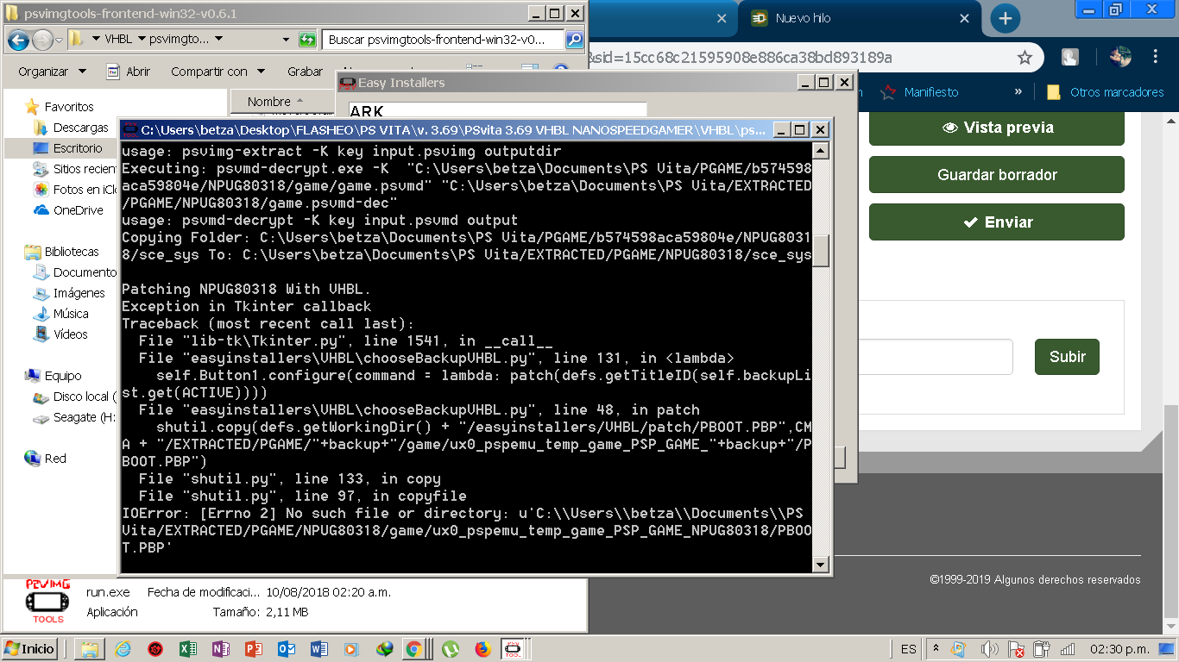Screen dimensions: 1179x662
Task: Open Windows Media Player from the taskbar
Action: 351,649
